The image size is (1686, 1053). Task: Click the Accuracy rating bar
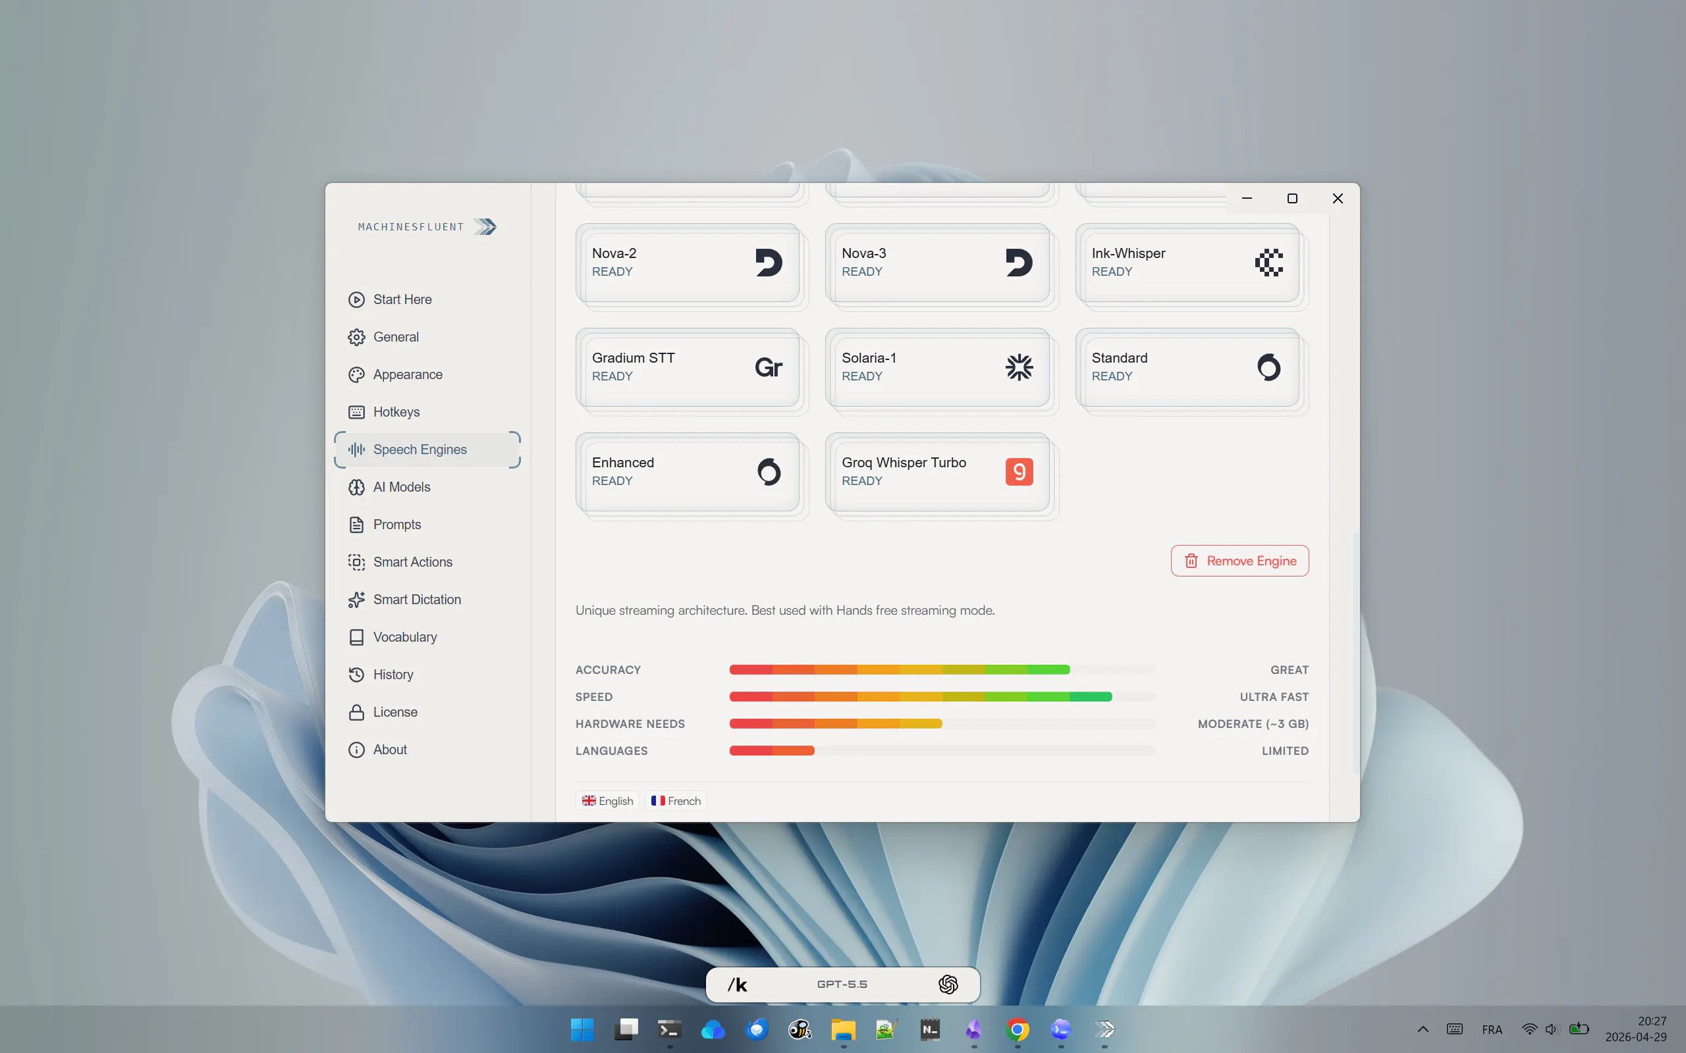pos(942,670)
